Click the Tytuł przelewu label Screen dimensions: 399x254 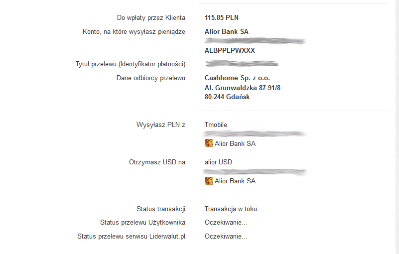(x=131, y=64)
